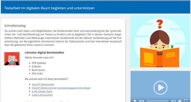Click 'Wo und wie kann ich diese bereitstellen?'
191x102 pixels.
click(47, 79)
